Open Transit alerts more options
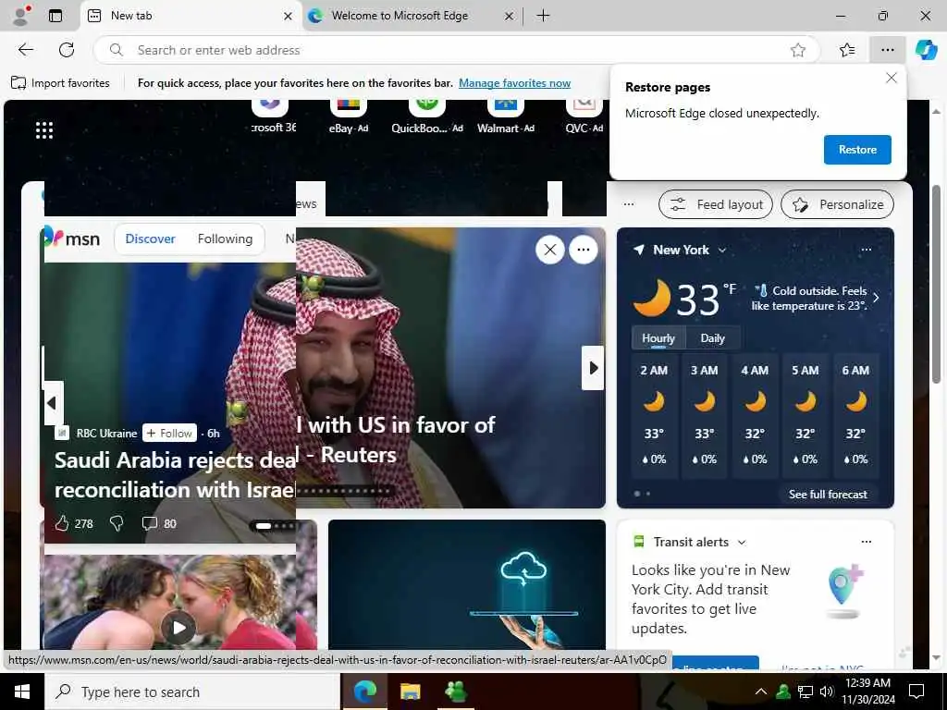Screen dimensions: 947x710 point(866,542)
